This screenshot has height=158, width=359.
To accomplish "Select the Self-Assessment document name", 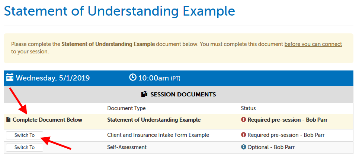I will click(126, 147).
